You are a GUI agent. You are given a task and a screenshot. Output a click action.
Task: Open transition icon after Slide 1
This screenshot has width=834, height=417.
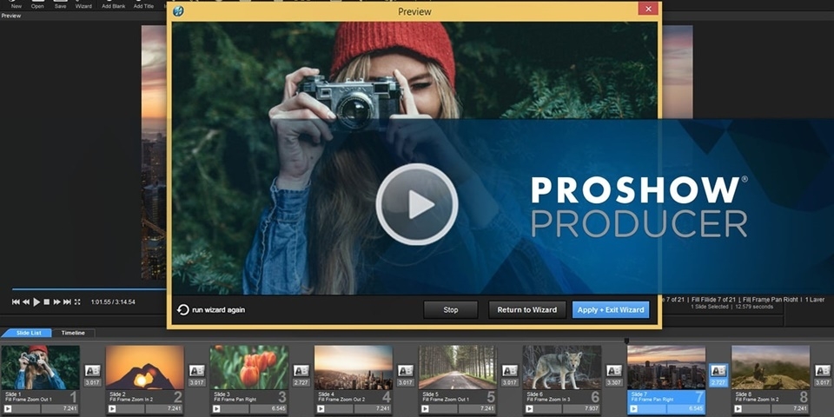(93, 371)
